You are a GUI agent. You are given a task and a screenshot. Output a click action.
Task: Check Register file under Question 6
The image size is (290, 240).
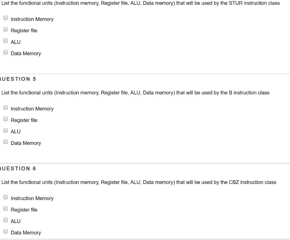tap(5, 208)
